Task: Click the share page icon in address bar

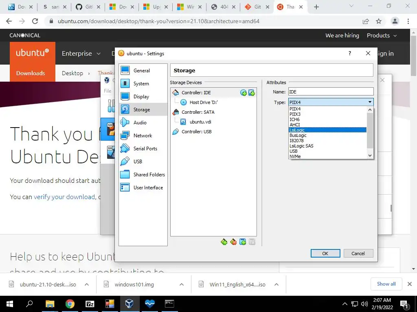Action: 366,21
